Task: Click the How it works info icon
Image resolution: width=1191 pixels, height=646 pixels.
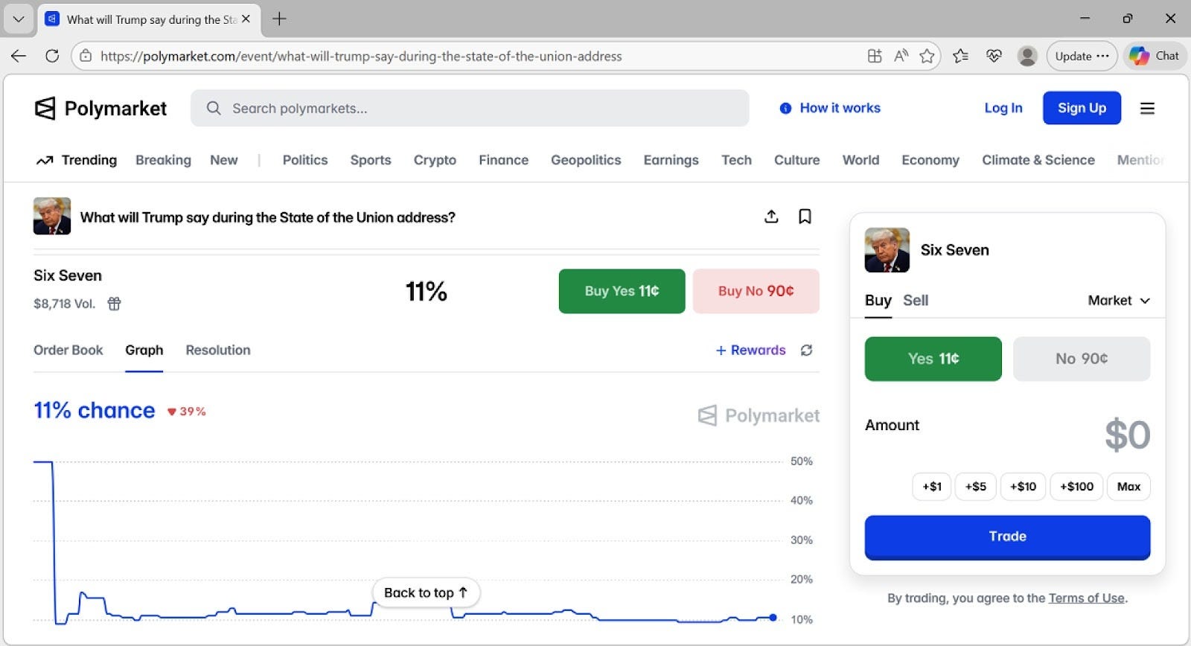Action: [x=785, y=109]
